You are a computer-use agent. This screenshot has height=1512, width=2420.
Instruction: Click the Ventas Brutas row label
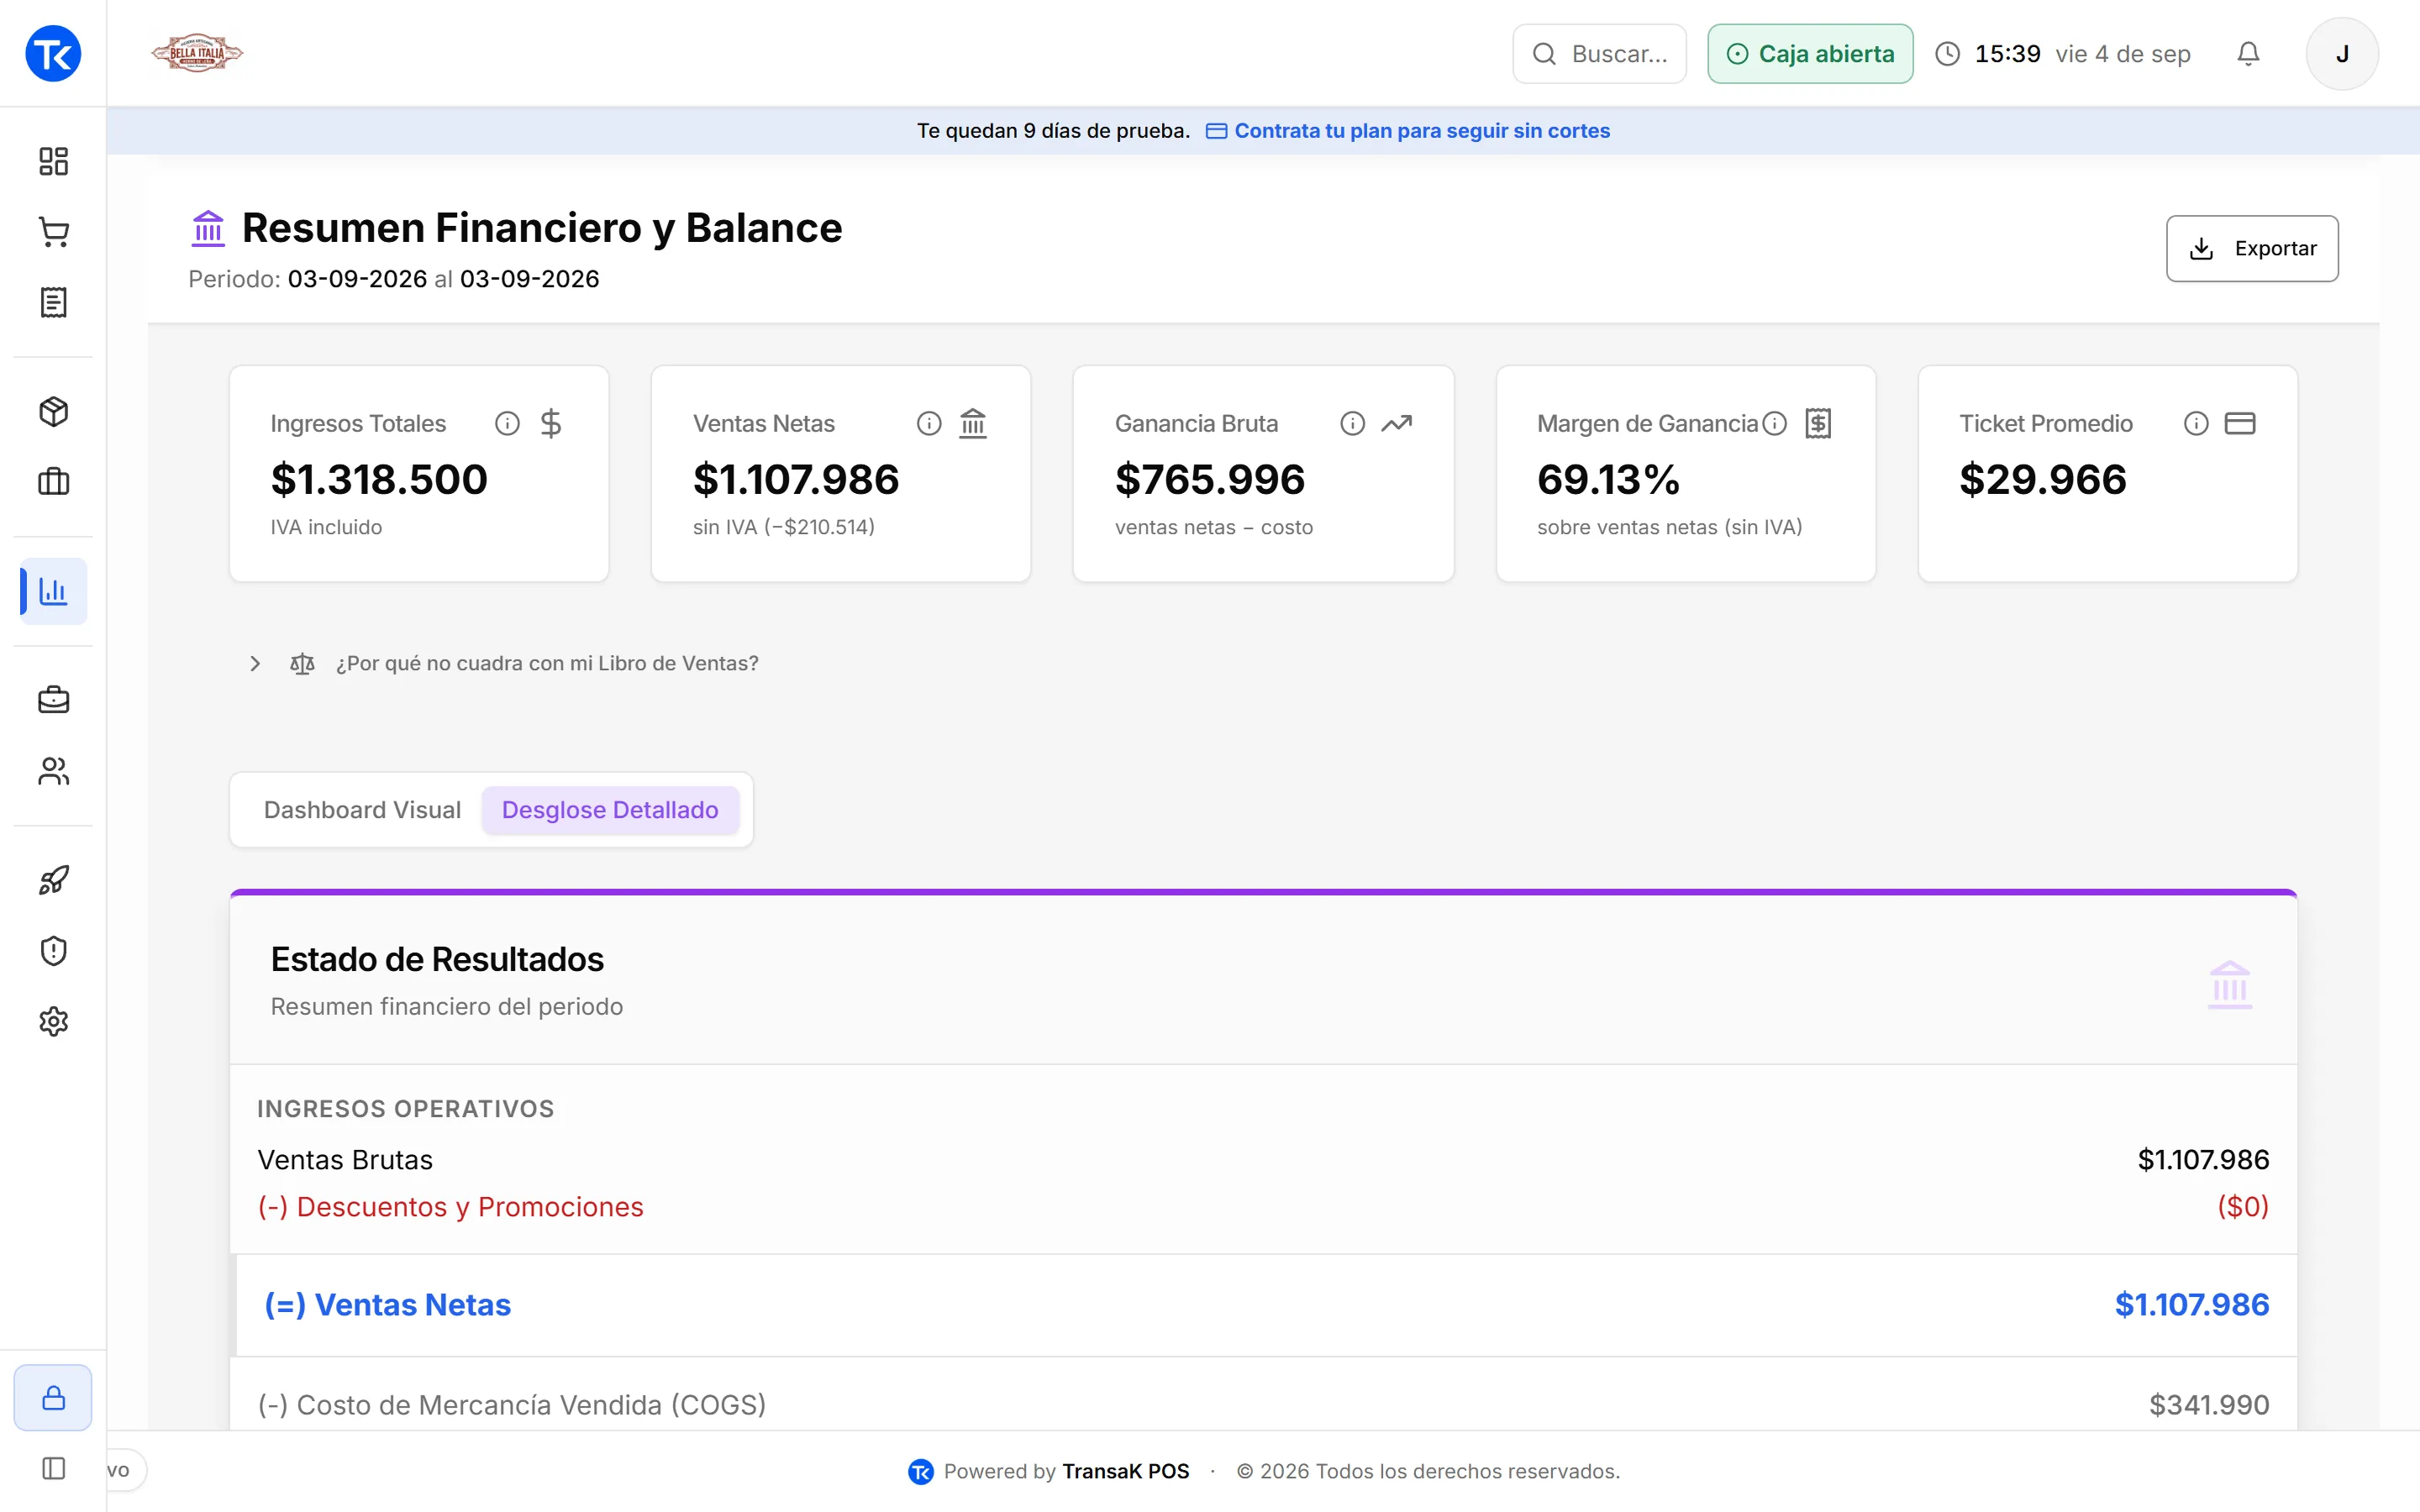[x=345, y=1160]
